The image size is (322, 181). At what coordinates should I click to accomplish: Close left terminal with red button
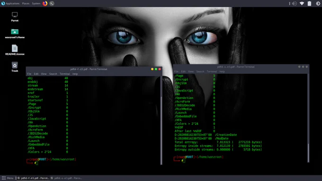point(160,69)
